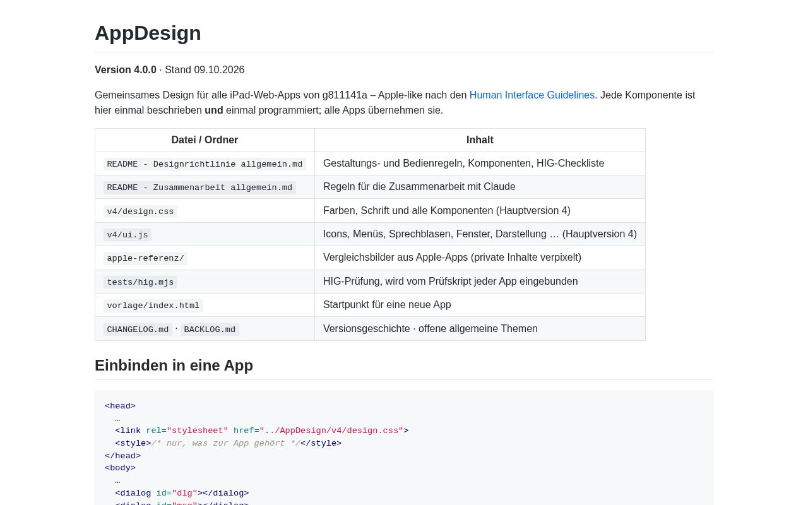Click 'HIG-Prüfung, wird vom Prüfskript' cell
The height and width of the screenshot is (505, 808).
tap(480, 282)
